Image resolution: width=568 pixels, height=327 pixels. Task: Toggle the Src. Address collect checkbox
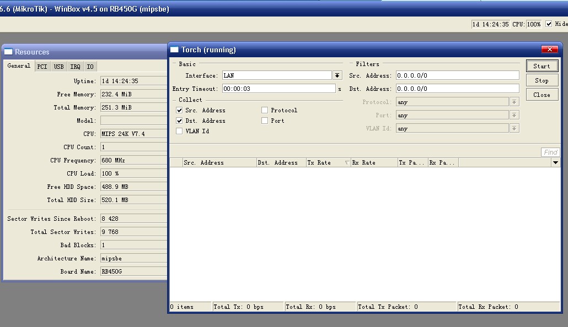[179, 110]
